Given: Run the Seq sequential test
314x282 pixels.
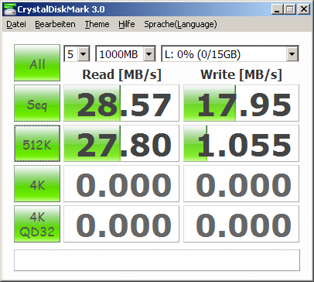Looking at the screenshot, I should point(37,103).
